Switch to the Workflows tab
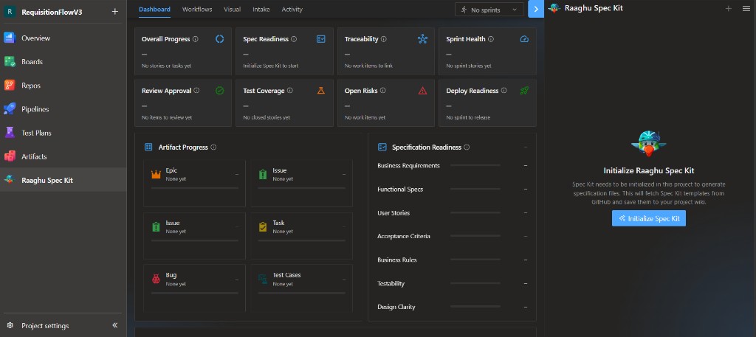The width and height of the screenshot is (756, 337). click(197, 9)
